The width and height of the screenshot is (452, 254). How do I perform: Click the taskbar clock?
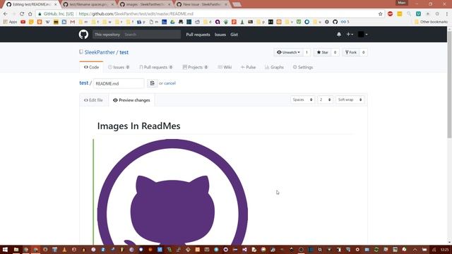pyautogui.click(x=444, y=249)
